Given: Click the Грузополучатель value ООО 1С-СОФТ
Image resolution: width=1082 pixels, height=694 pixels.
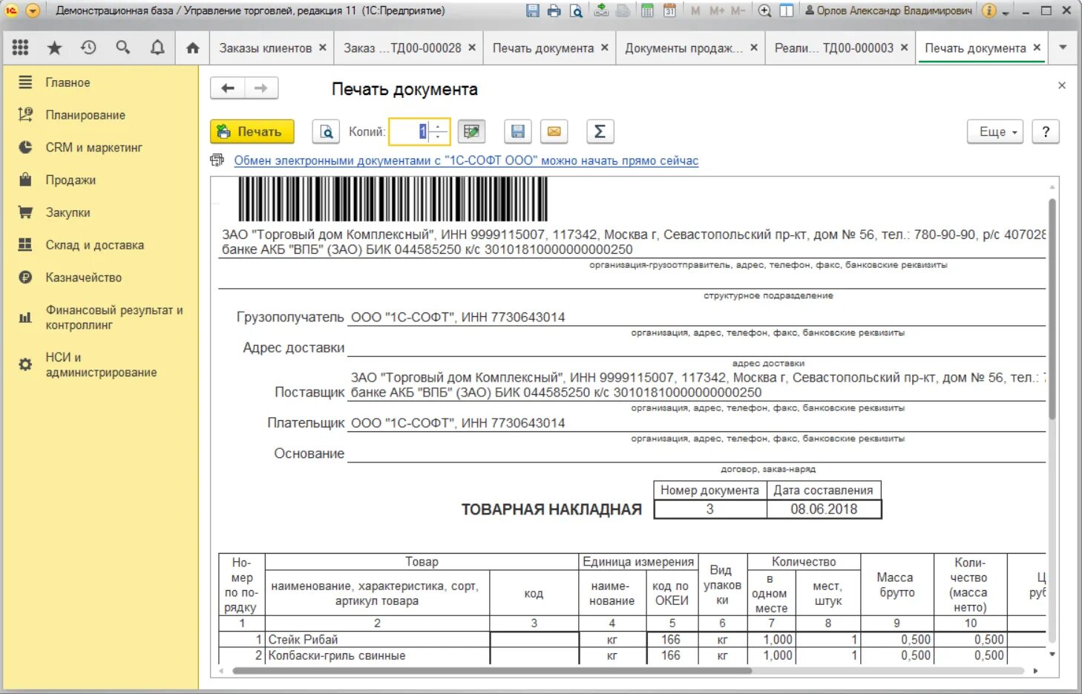Looking at the screenshot, I should tap(458, 317).
